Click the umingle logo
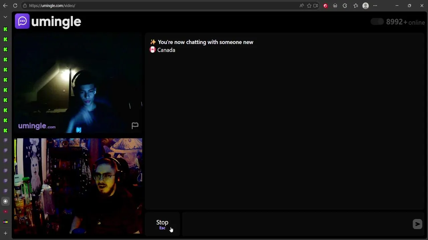Viewport: 428px width, 240px height. pyautogui.click(x=48, y=21)
